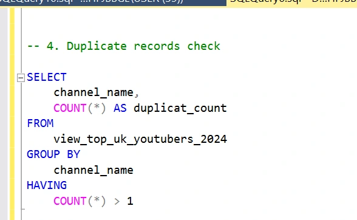Click COUNT in the HAVING clause
Image resolution: width=357 pixels, height=220 pixels.
point(70,201)
